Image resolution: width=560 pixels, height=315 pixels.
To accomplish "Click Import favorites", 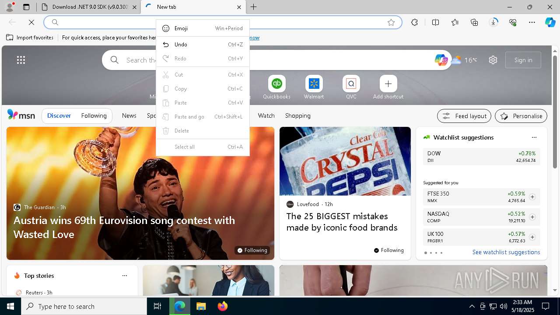I will (30, 38).
